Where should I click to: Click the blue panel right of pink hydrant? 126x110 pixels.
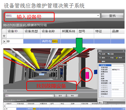click(96, 72)
